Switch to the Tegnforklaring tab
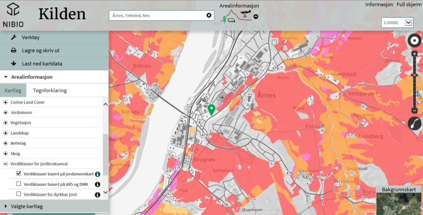 (50, 91)
